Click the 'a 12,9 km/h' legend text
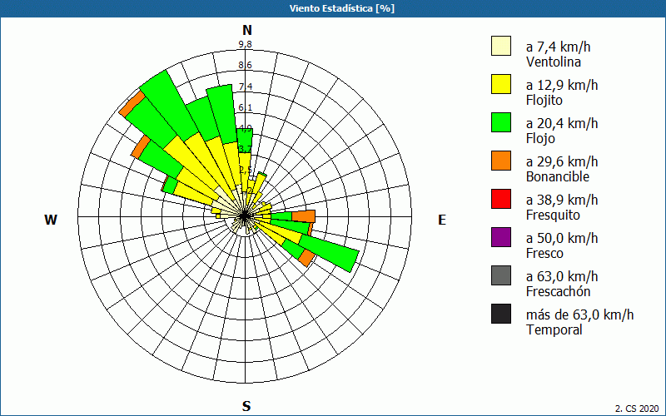666x416 pixels. pyautogui.click(x=562, y=85)
